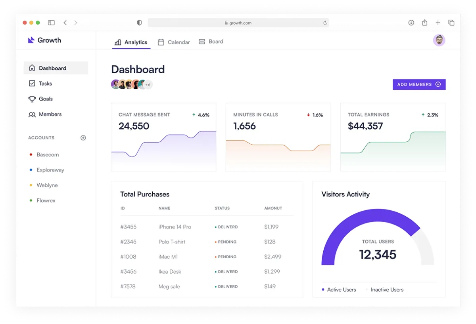Open the Minutes in Calls card chart

pyautogui.click(x=278, y=155)
